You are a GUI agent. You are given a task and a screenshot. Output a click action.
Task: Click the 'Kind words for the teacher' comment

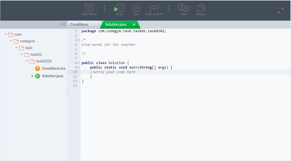coord(108,45)
